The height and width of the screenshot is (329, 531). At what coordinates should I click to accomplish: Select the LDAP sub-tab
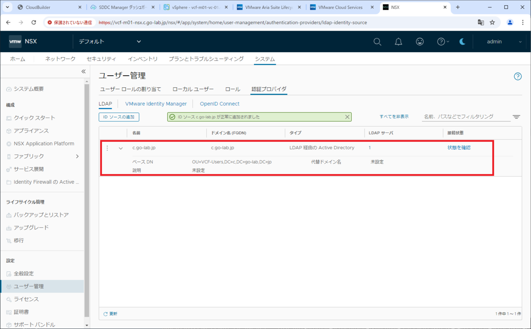click(x=105, y=104)
